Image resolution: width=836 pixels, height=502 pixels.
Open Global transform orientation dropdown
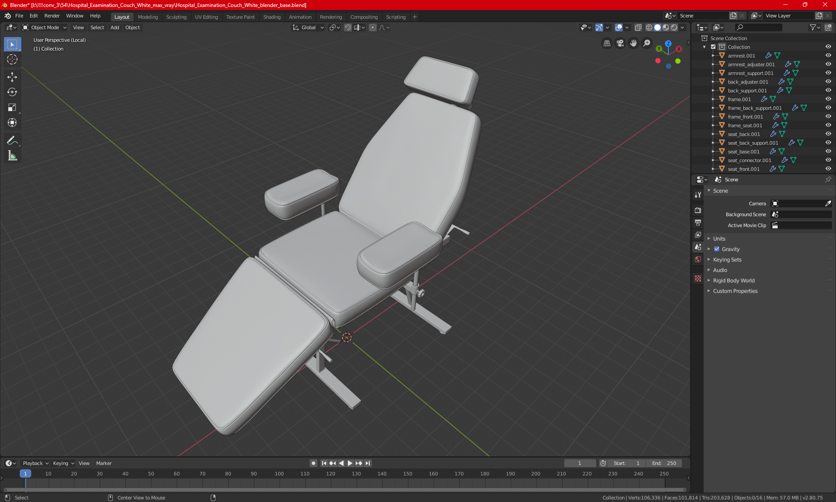tap(308, 27)
